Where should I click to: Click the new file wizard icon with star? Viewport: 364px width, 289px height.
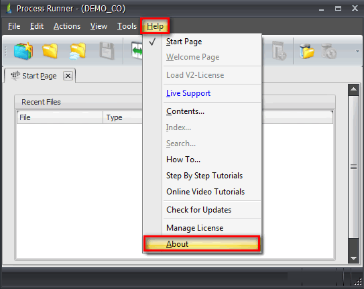click(23, 51)
